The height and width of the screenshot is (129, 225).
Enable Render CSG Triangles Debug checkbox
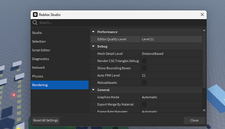tap(144, 61)
